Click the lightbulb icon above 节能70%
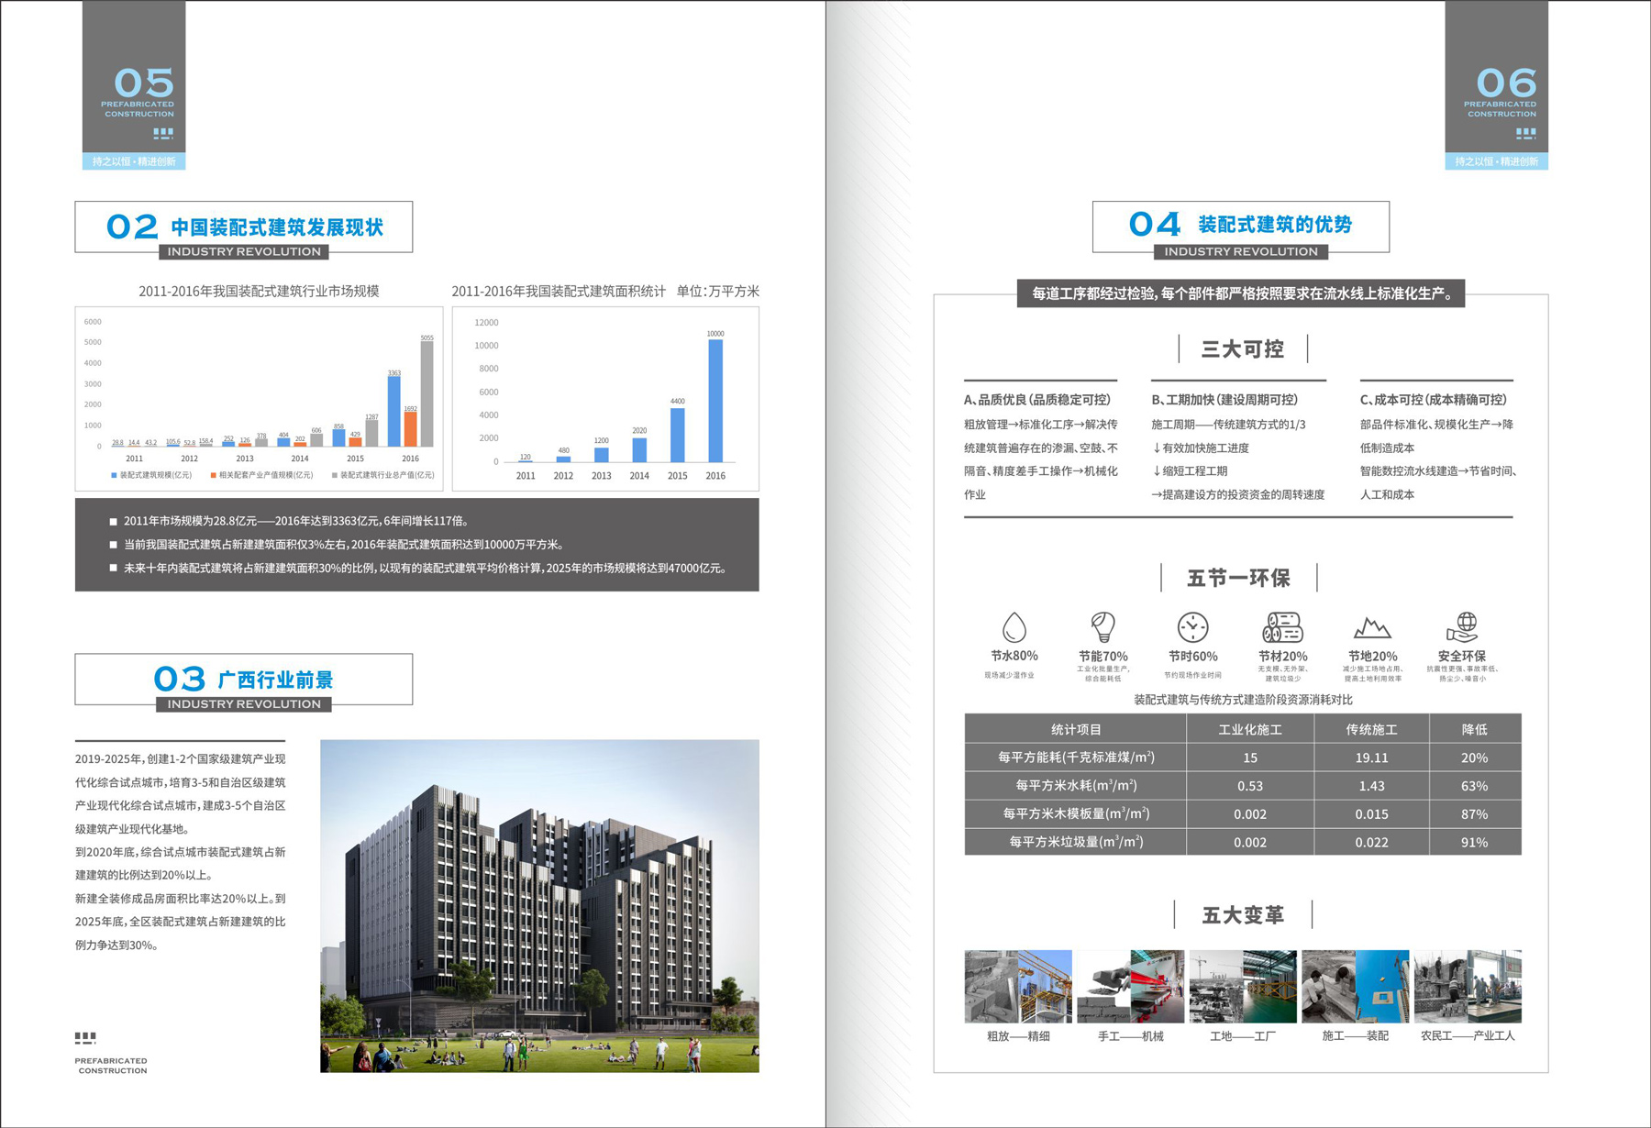This screenshot has height=1128, width=1651. (x=1103, y=627)
